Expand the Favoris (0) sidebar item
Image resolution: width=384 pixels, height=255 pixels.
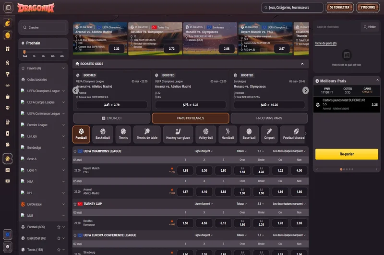pyautogui.click(x=63, y=68)
